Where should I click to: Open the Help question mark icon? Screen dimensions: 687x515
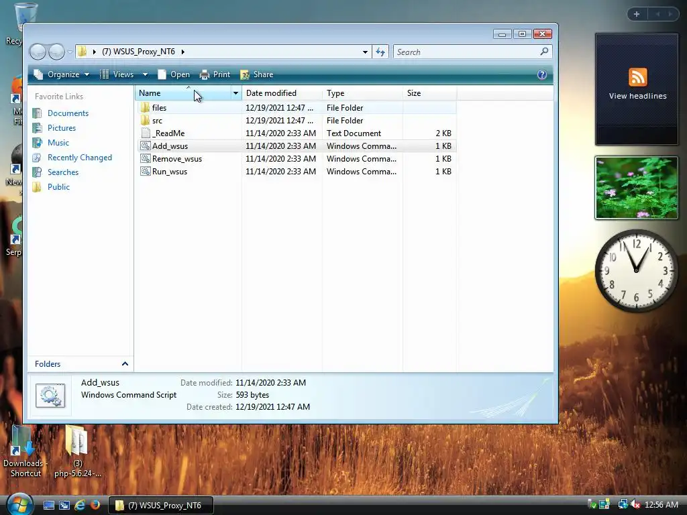click(542, 74)
